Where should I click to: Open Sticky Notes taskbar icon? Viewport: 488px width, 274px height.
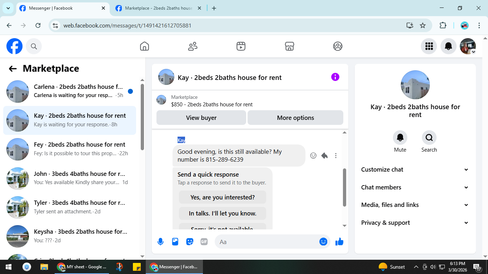(136, 267)
